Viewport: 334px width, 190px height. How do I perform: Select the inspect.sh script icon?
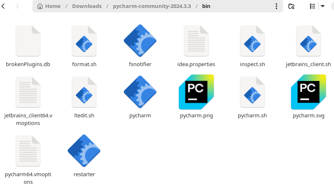click(x=252, y=41)
